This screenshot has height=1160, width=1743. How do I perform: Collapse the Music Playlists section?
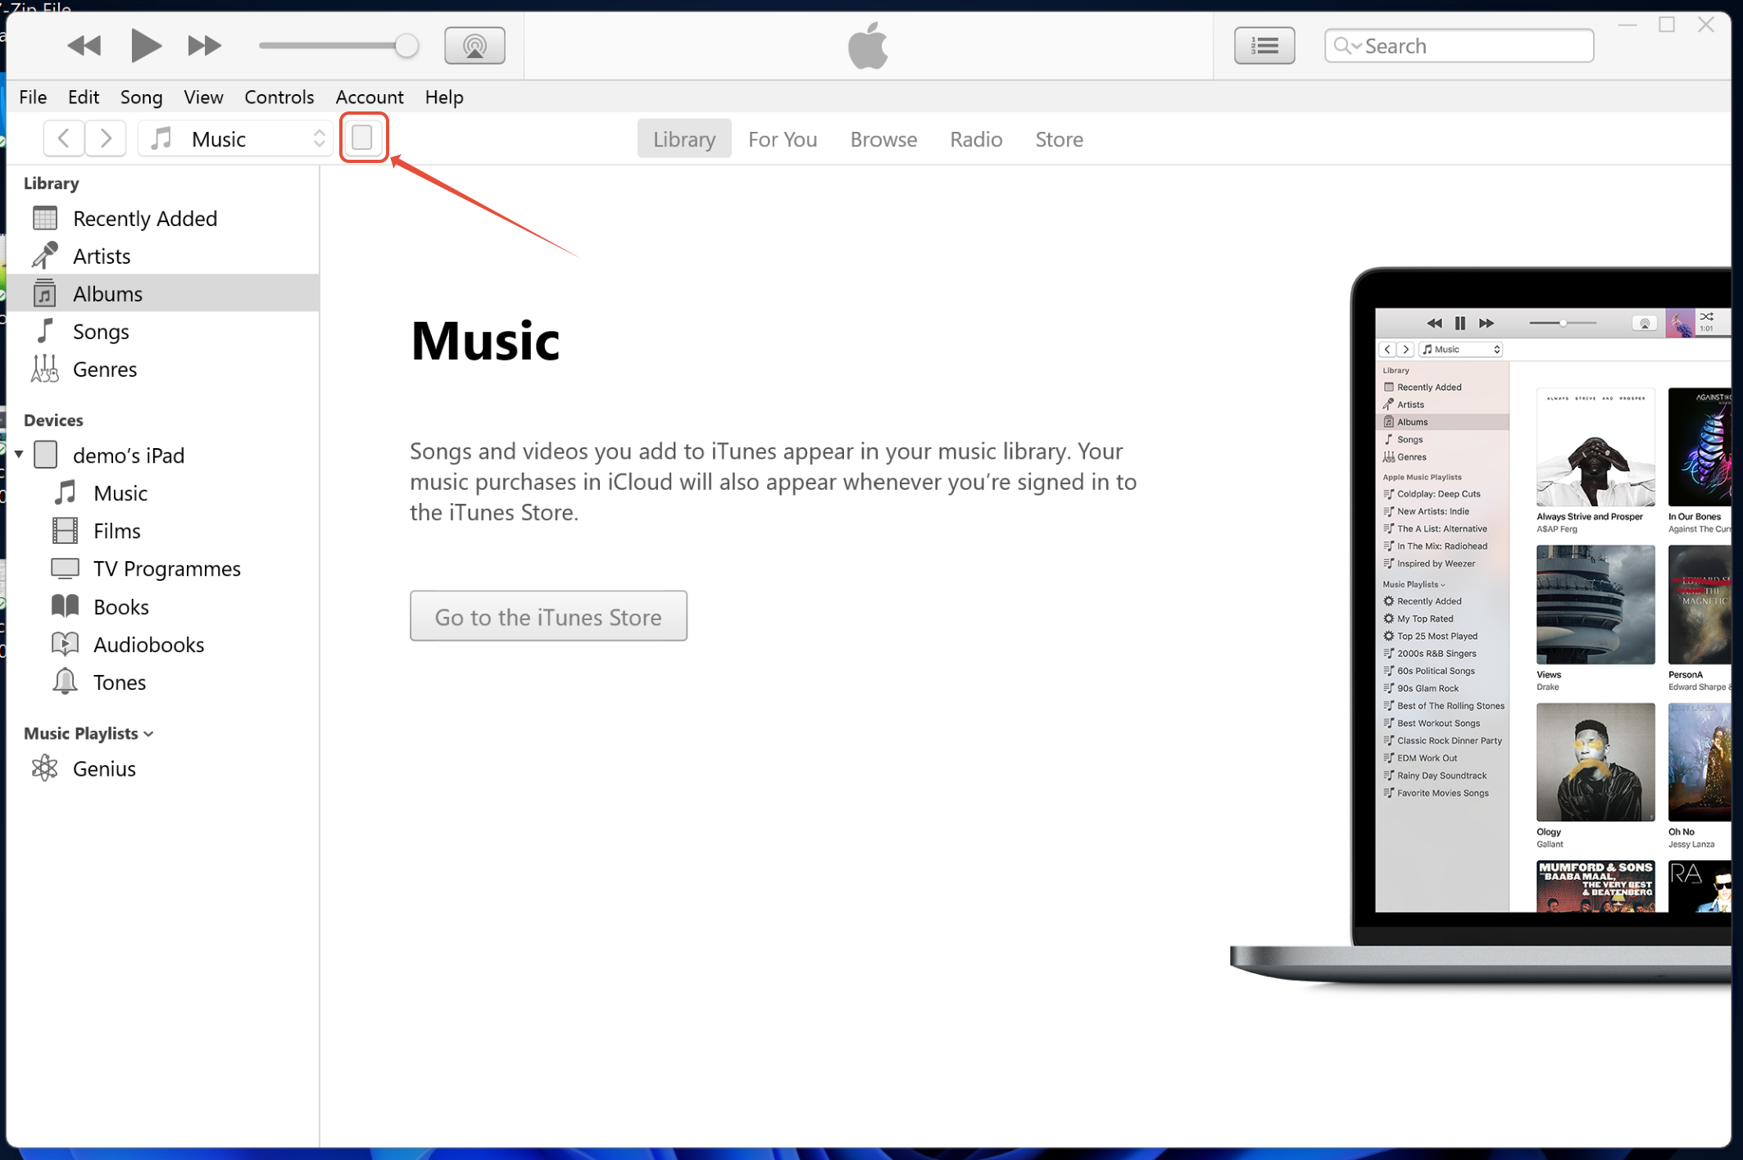coord(148,734)
